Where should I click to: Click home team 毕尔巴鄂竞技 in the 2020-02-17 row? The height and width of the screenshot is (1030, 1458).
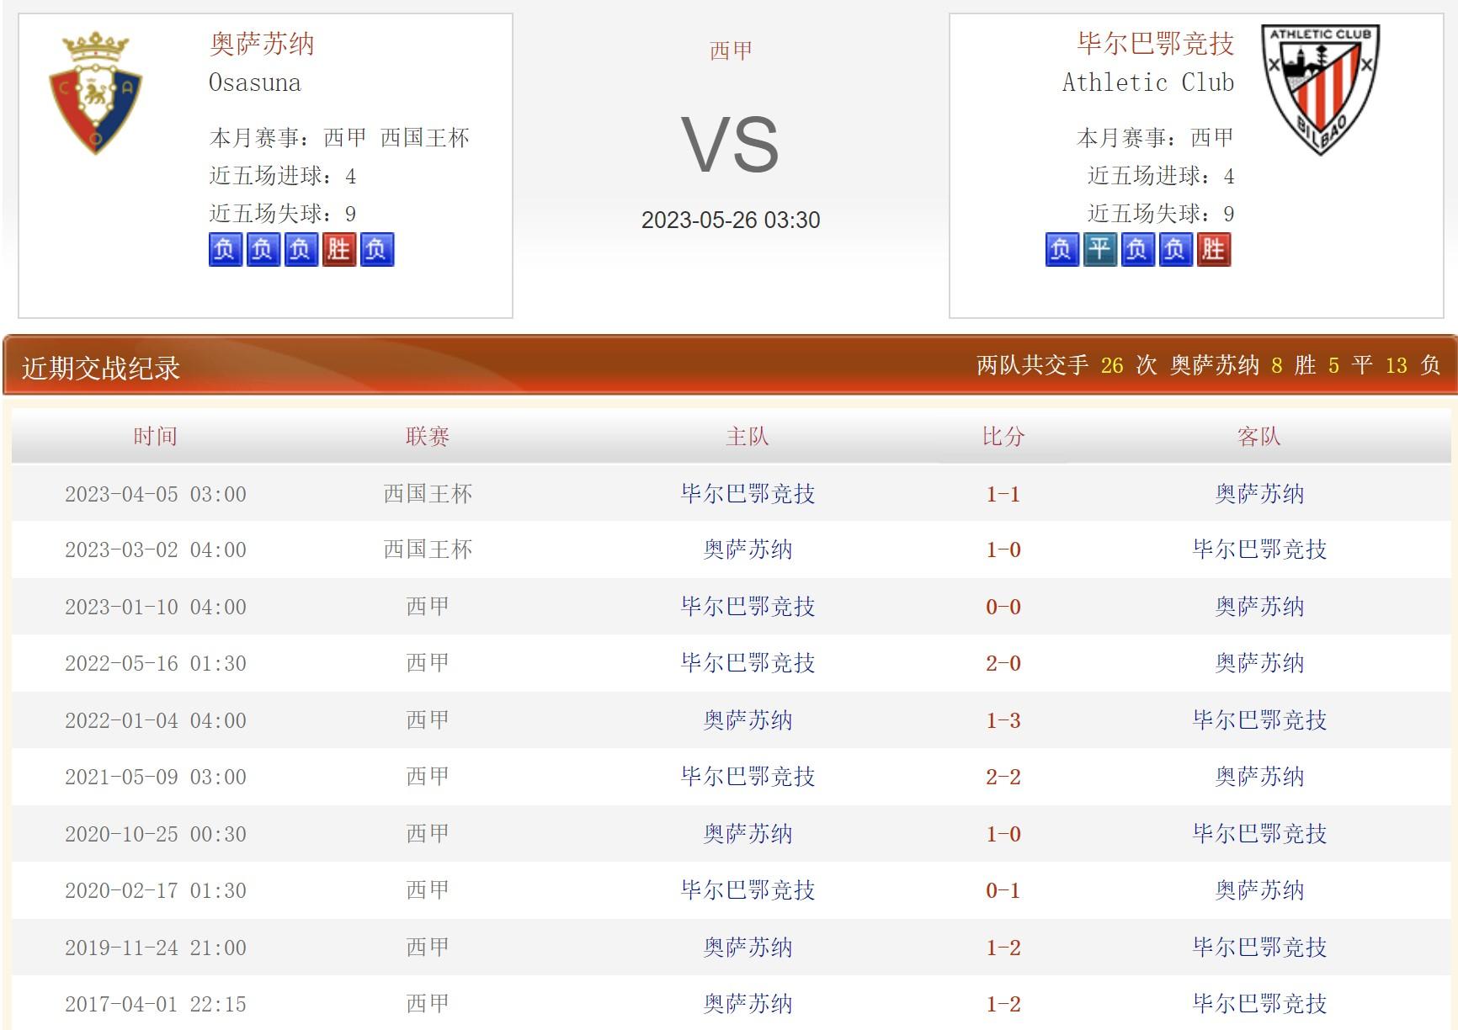[748, 891]
